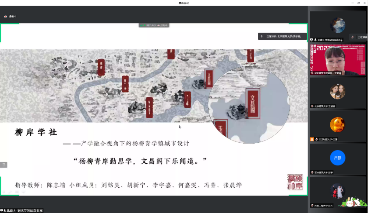Image resolution: width=368 pixels, height=213 pixels.
Task: Select the 河北建筑工程学院 participant camera video
Action: click(337, 58)
